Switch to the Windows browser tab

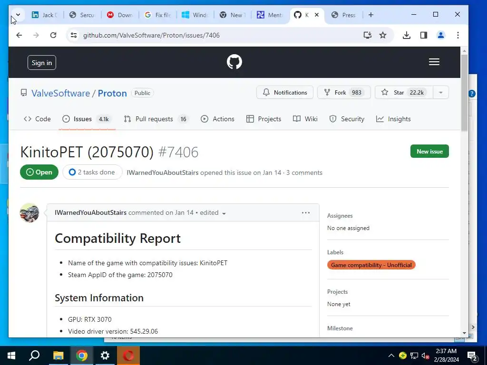tap(195, 15)
